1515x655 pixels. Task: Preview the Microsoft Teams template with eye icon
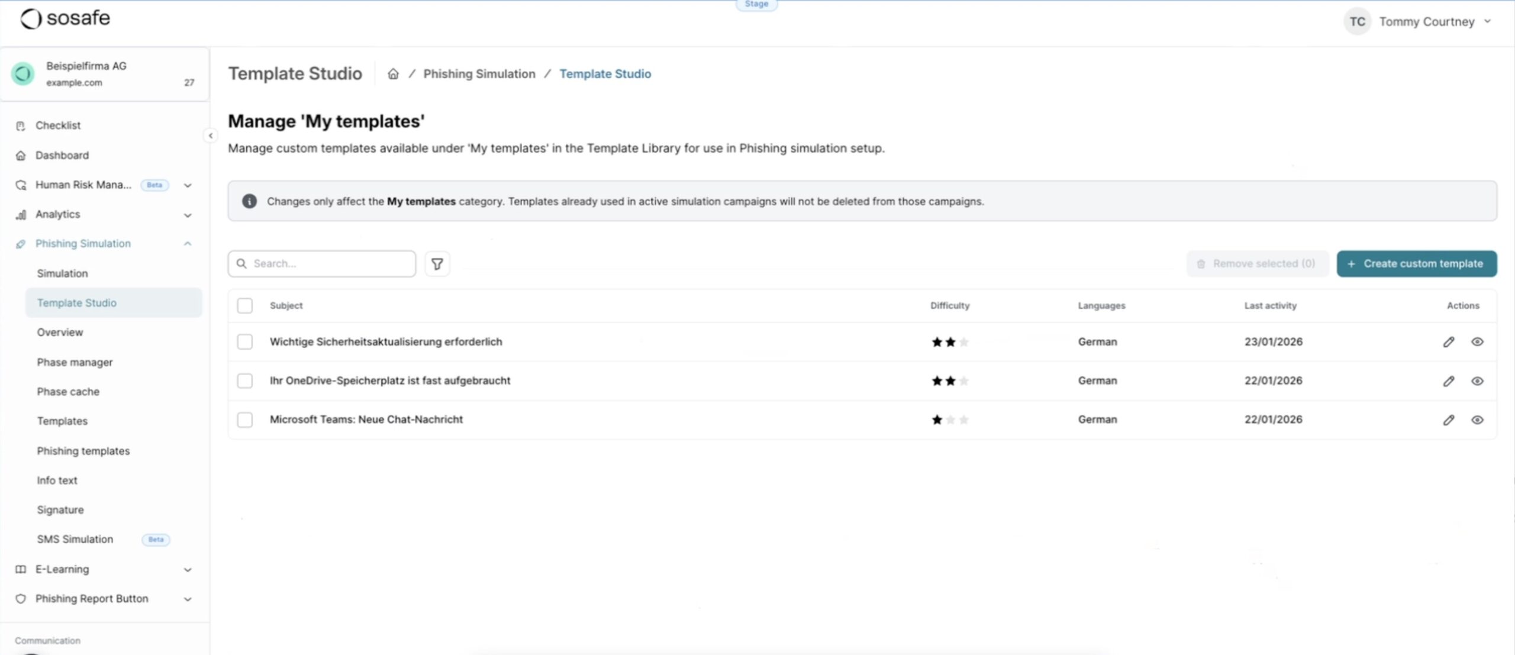coord(1477,420)
